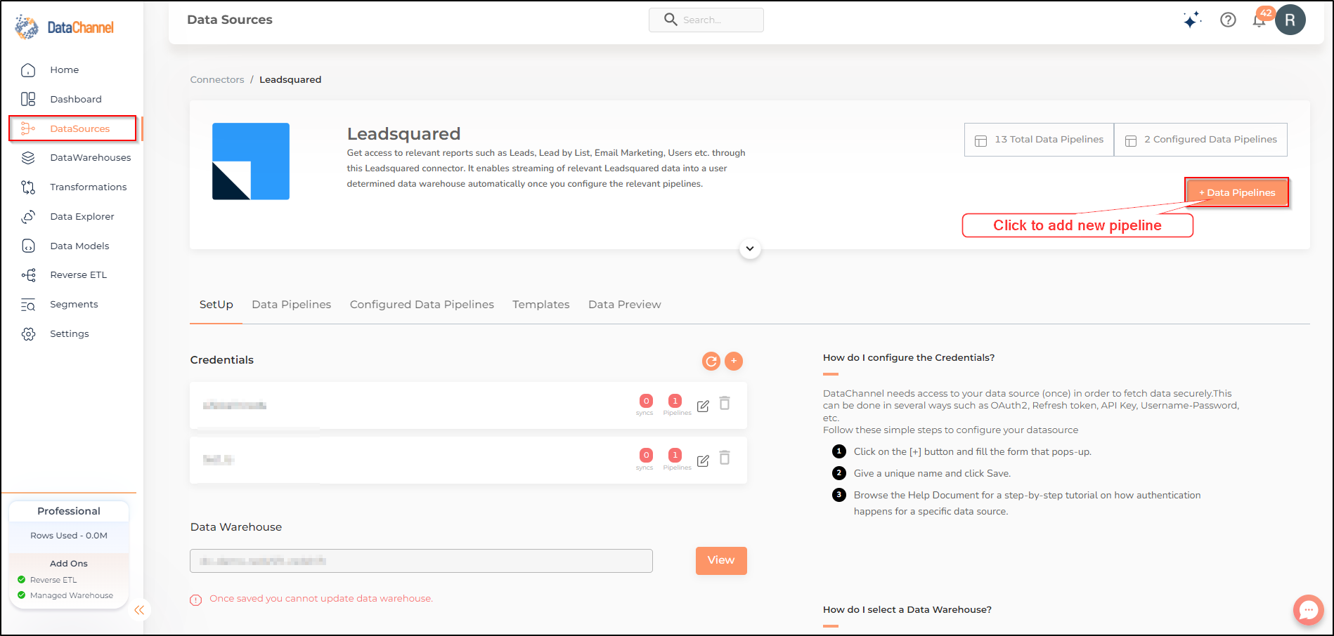Open the help question mark icon
Viewport: 1334px width, 636px height.
tap(1228, 20)
